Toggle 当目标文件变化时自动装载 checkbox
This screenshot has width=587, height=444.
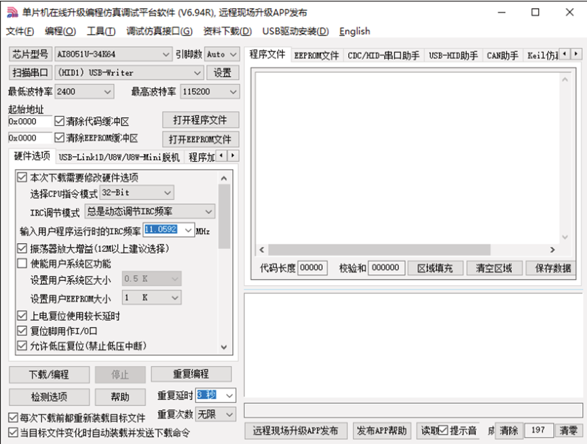click(13, 432)
